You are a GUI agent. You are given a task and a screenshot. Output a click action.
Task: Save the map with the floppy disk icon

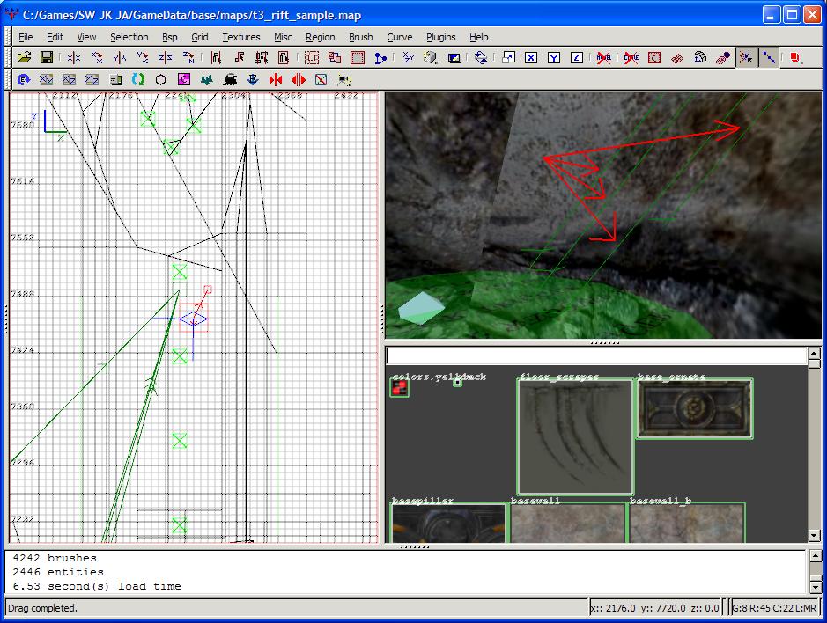pos(47,57)
